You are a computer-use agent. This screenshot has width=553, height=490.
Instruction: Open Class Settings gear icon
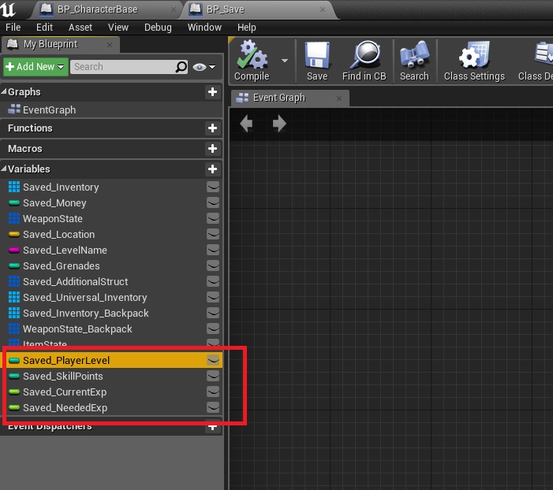(x=473, y=57)
